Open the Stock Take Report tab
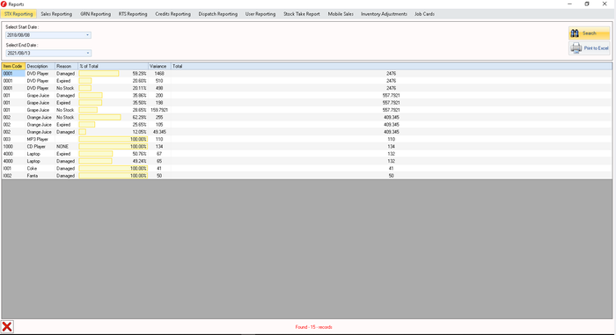 [x=302, y=14]
